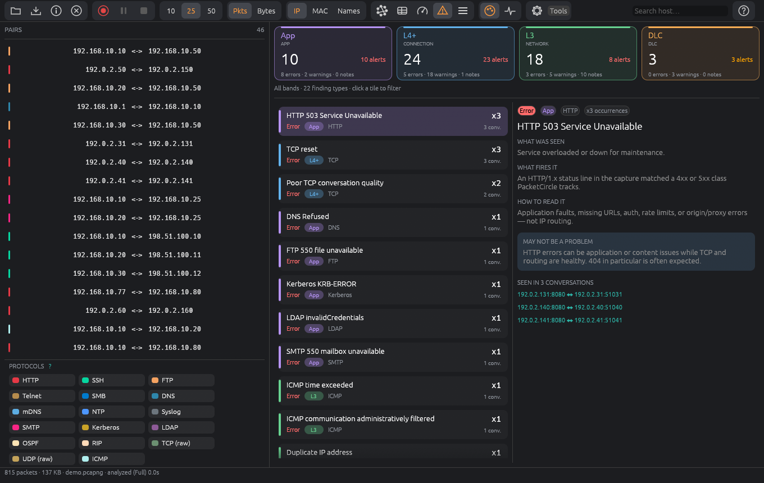Open a capture file with folder icon

coord(16,11)
